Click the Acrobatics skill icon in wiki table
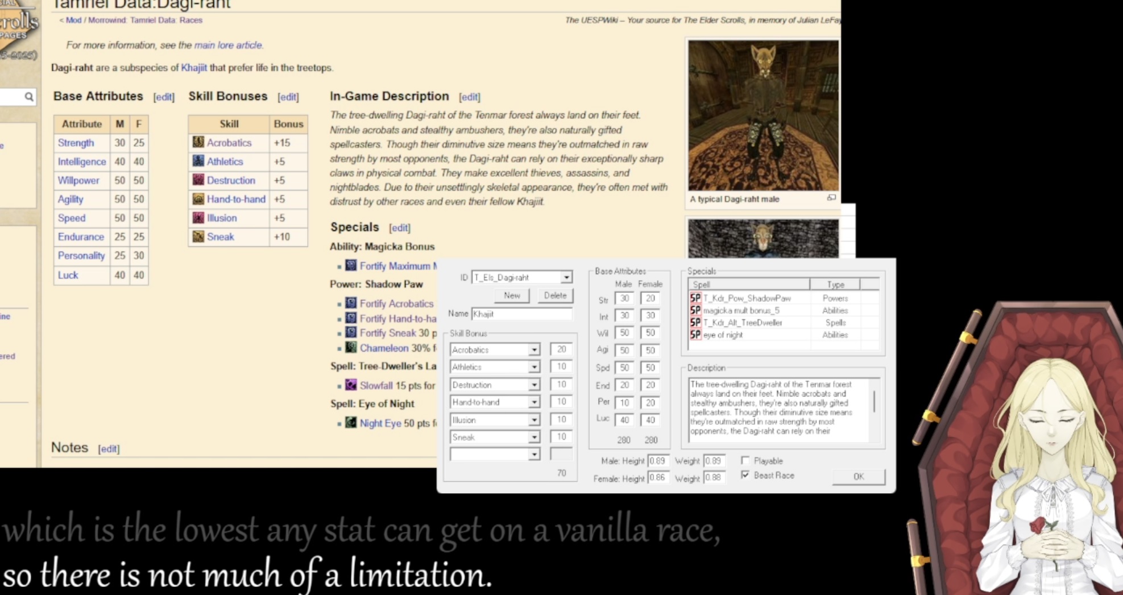Screen dimensions: 1123x595 tap(198, 142)
